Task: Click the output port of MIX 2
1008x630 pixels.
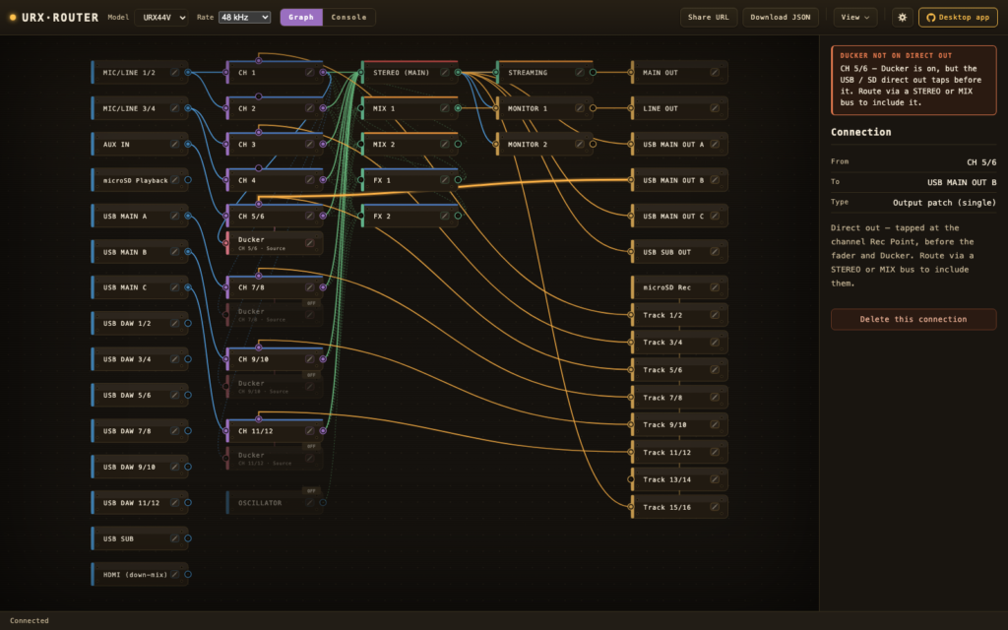Action: [x=458, y=144]
